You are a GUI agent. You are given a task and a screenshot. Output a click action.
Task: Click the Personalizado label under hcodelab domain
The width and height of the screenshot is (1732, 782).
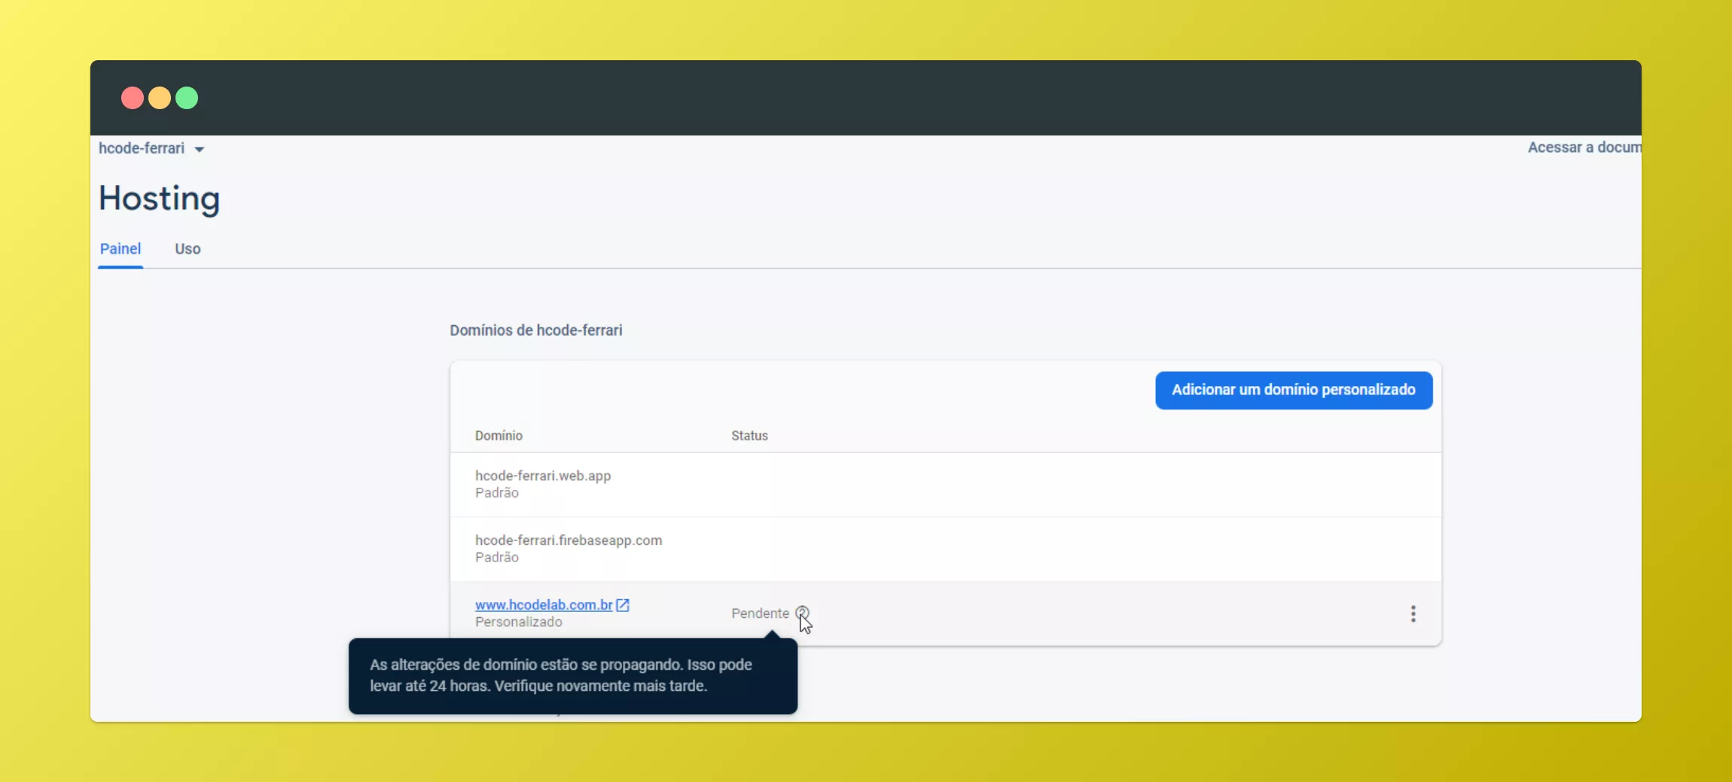tap(518, 622)
